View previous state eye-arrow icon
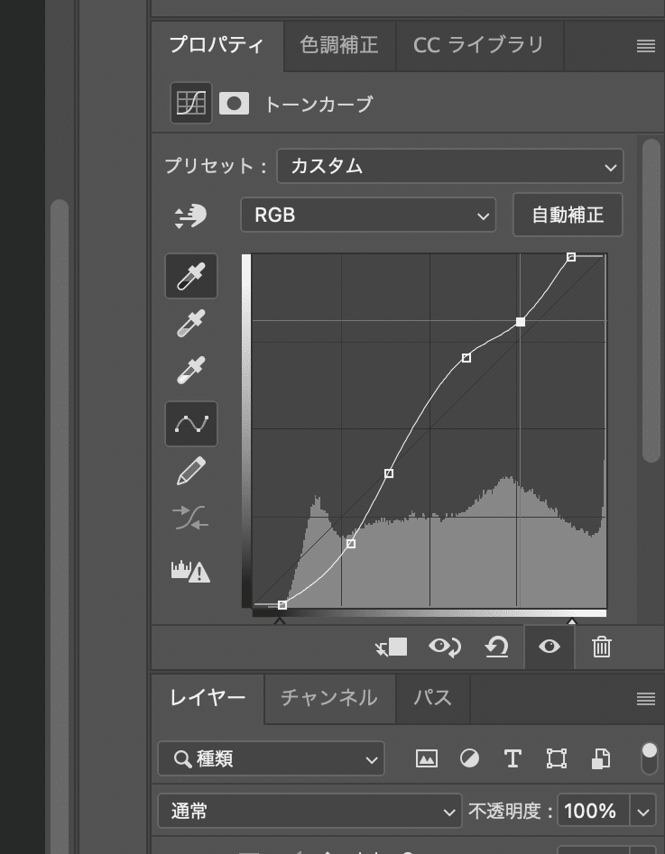This screenshot has width=665, height=854. point(444,647)
